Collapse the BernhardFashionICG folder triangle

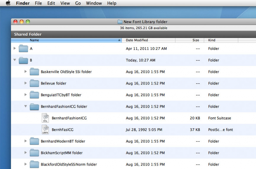click(26, 106)
